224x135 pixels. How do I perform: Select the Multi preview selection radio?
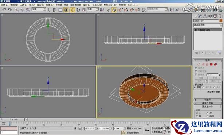click(214, 87)
